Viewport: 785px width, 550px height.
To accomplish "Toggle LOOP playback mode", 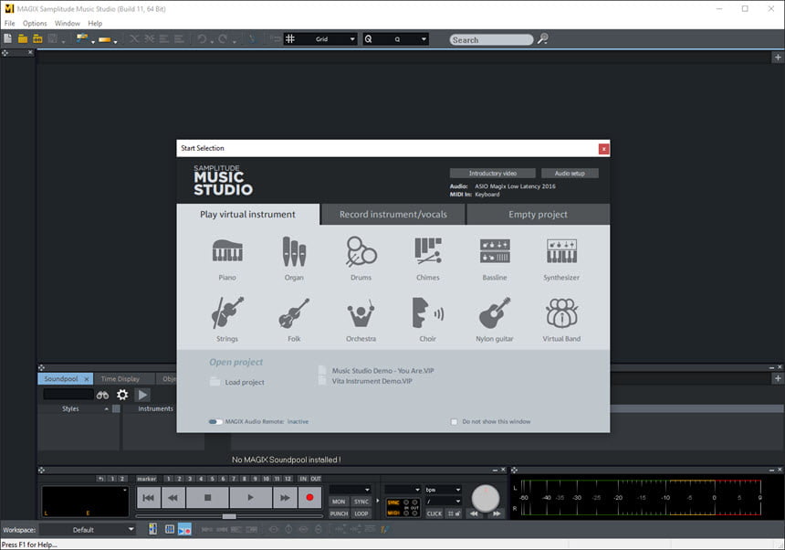I will pyautogui.click(x=361, y=513).
